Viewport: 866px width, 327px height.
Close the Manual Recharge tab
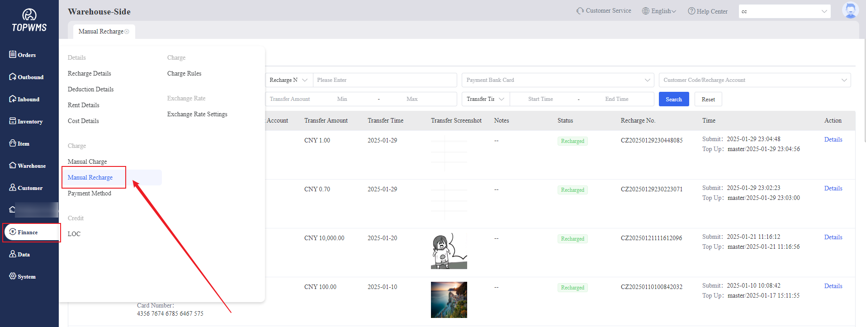[127, 32]
